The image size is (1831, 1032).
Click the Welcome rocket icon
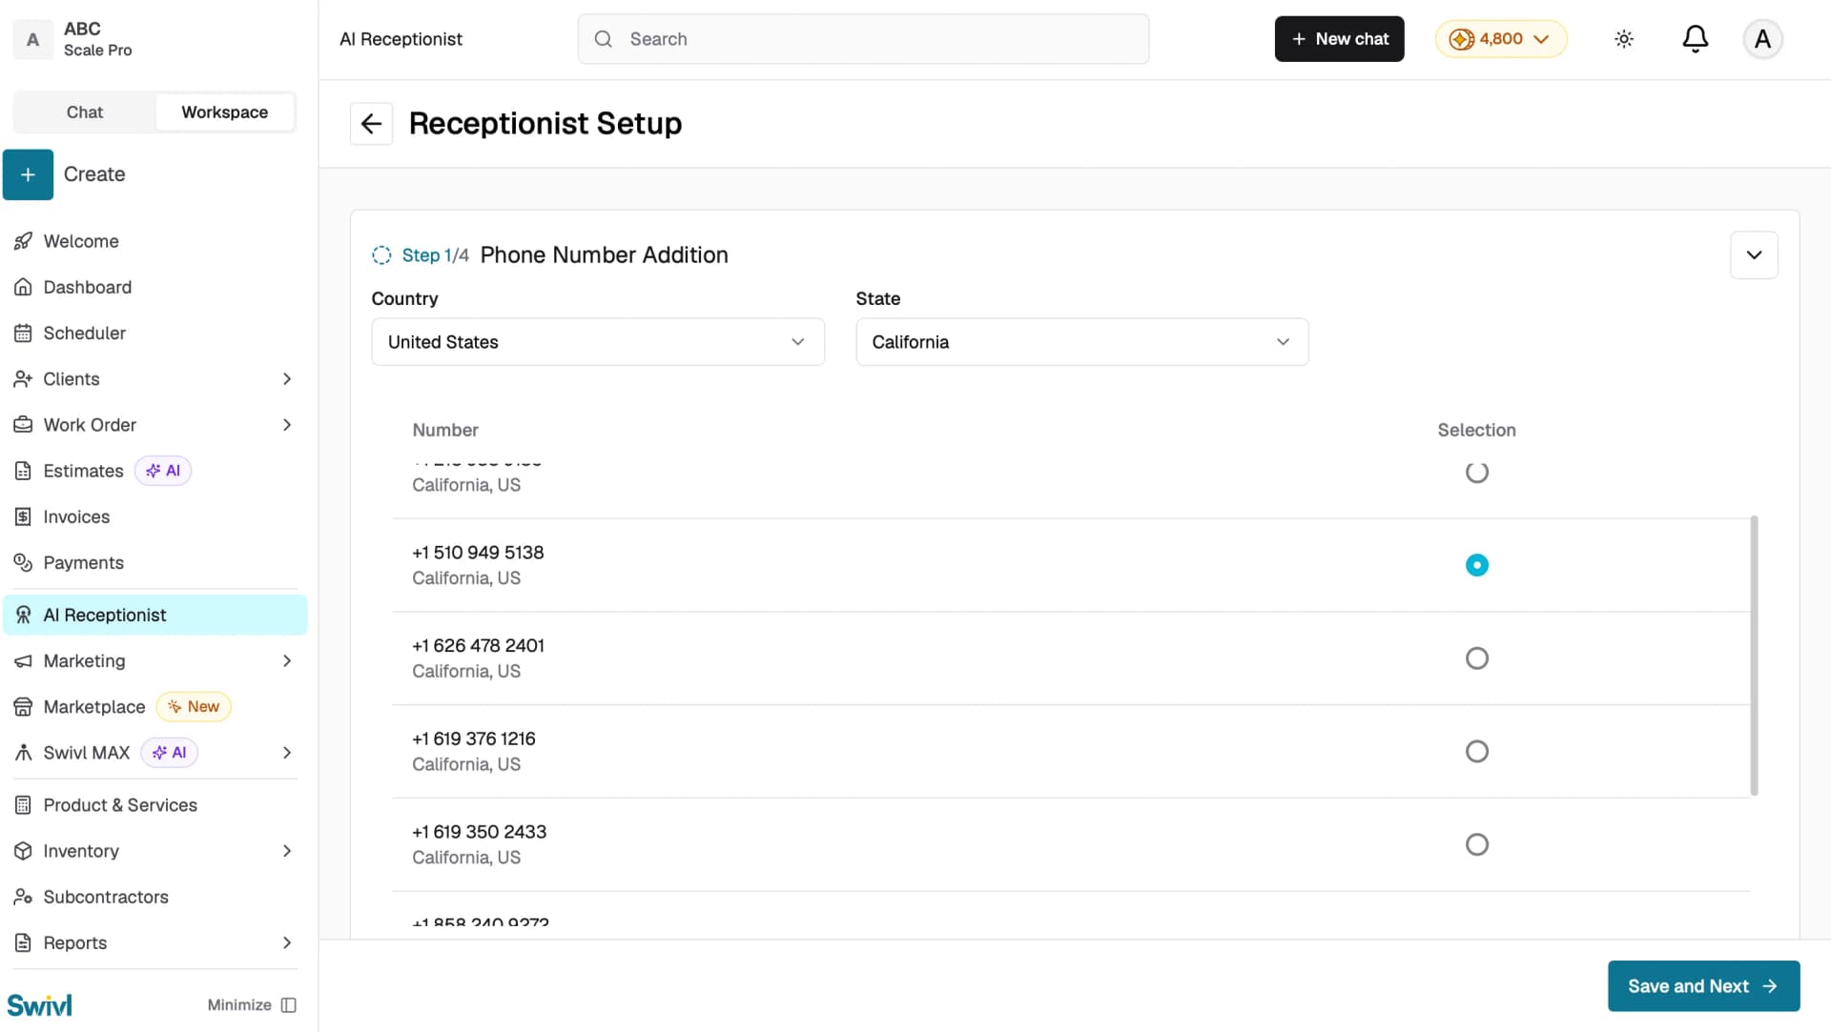23,241
